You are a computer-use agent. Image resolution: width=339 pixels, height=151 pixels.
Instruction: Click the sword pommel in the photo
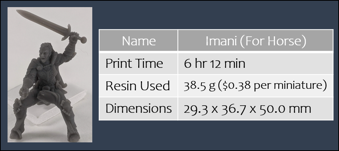(x=84, y=40)
